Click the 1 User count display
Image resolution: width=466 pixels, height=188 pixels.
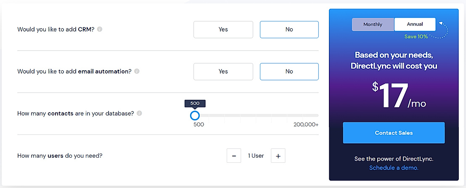click(x=256, y=156)
